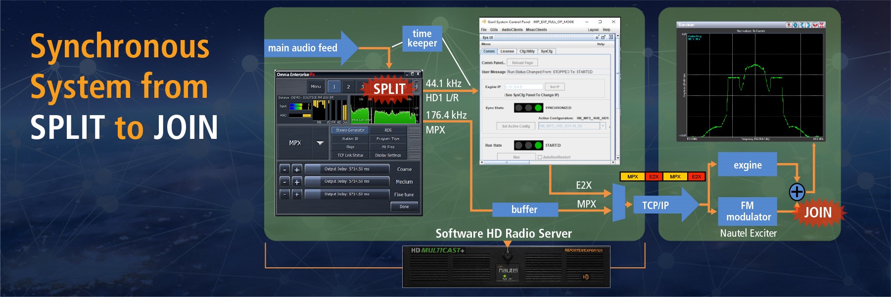Screen dimensions: 891x297
Task: Close the Sys UI internal frame
Action: (x=611, y=37)
